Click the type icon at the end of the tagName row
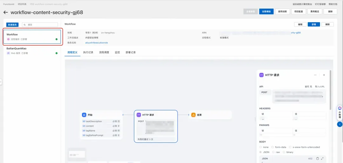343x163 pixels. coord(119,130)
